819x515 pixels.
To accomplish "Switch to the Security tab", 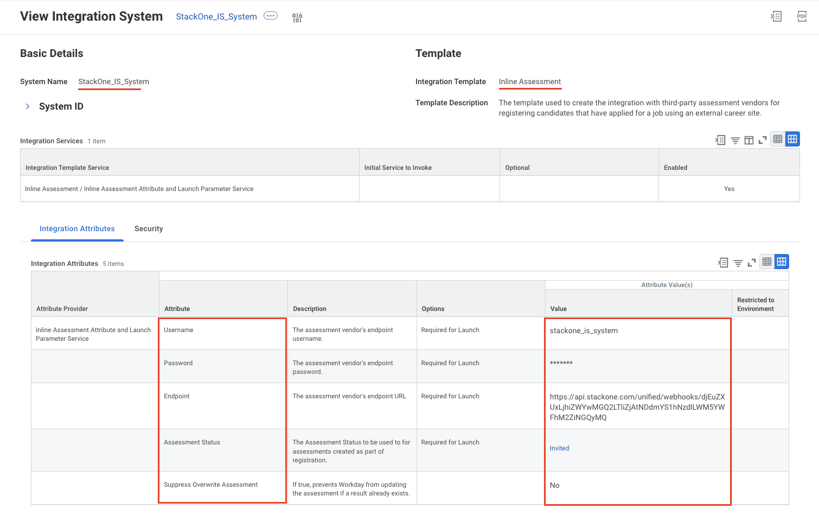I will [x=149, y=229].
